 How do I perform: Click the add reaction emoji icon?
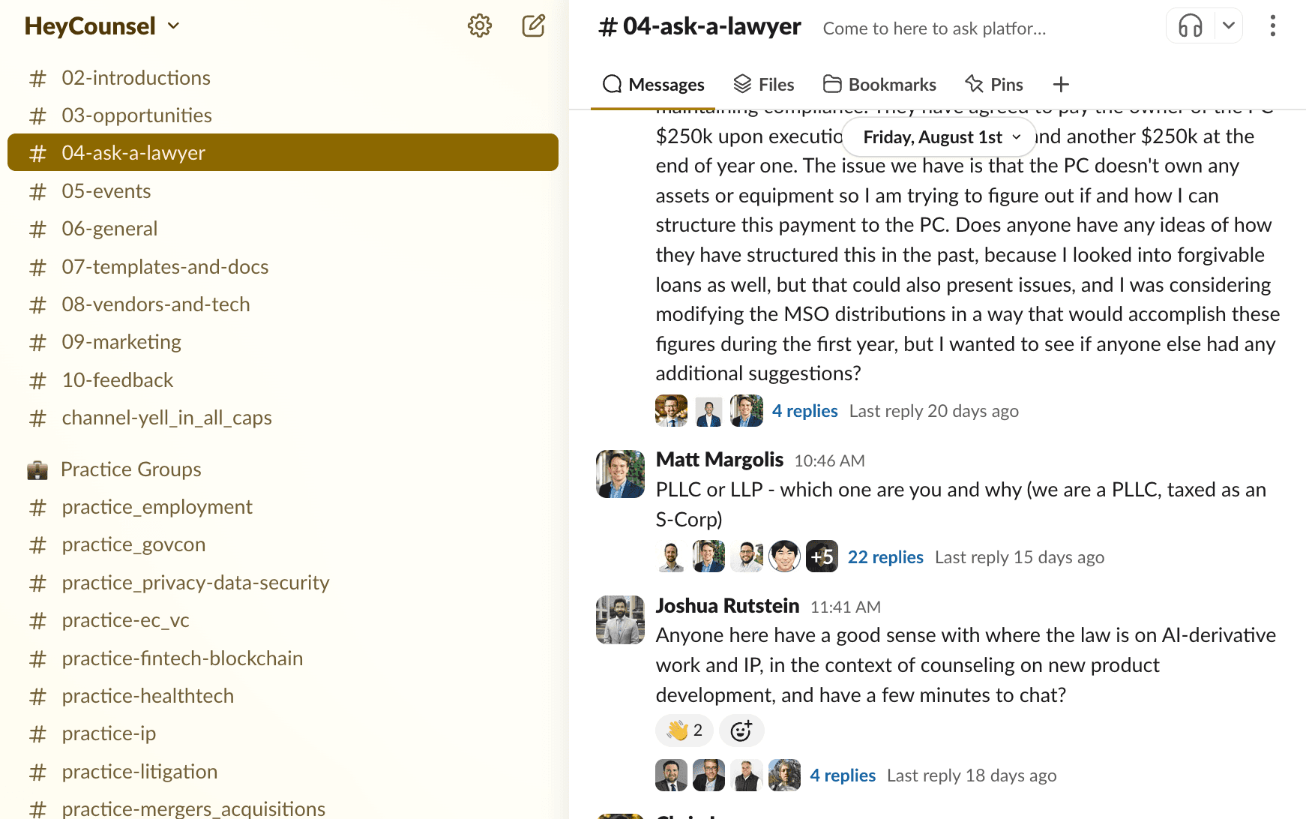tap(741, 730)
